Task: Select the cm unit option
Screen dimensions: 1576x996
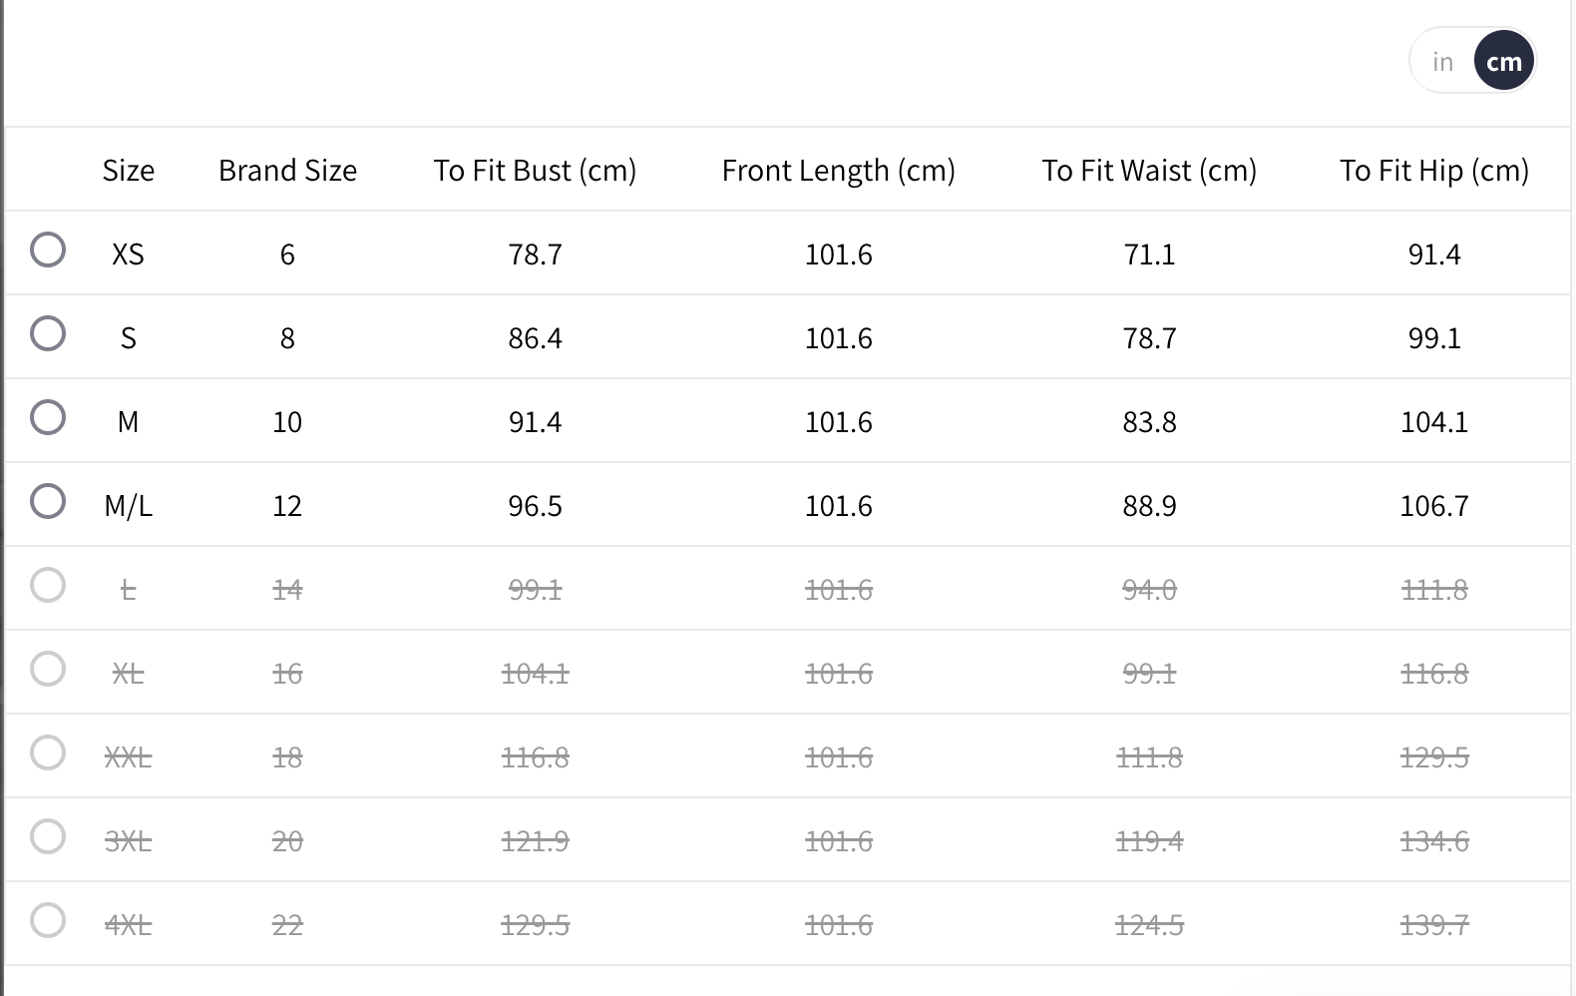Action: 1503,62
